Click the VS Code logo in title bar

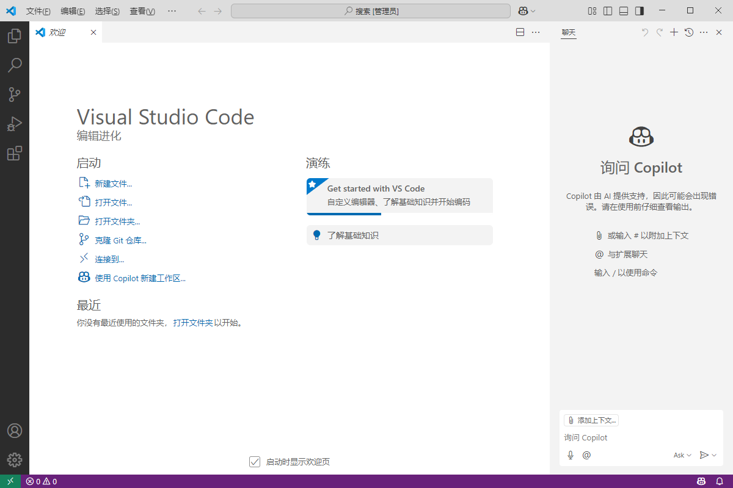pyautogui.click(x=11, y=11)
